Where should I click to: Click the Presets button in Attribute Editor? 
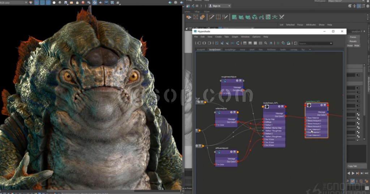tap(353, 41)
